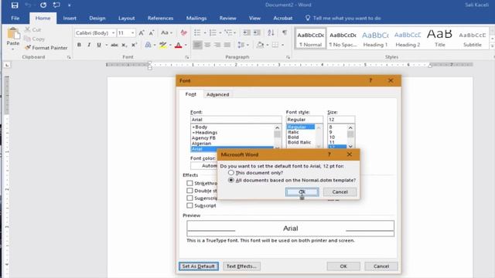The height and width of the screenshot is (278, 495).
Task: Check the Strikethrough effect checkbox
Action: pyautogui.click(x=189, y=183)
